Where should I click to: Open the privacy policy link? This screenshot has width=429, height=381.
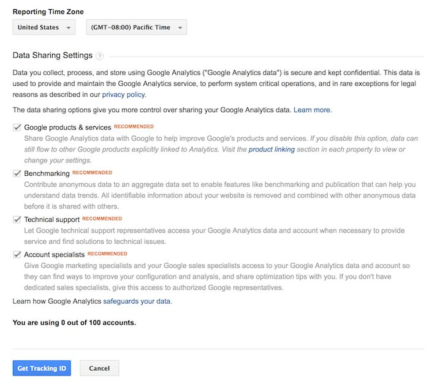[x=124, y=94]
